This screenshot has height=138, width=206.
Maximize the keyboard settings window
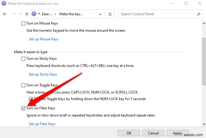(186, 3)
